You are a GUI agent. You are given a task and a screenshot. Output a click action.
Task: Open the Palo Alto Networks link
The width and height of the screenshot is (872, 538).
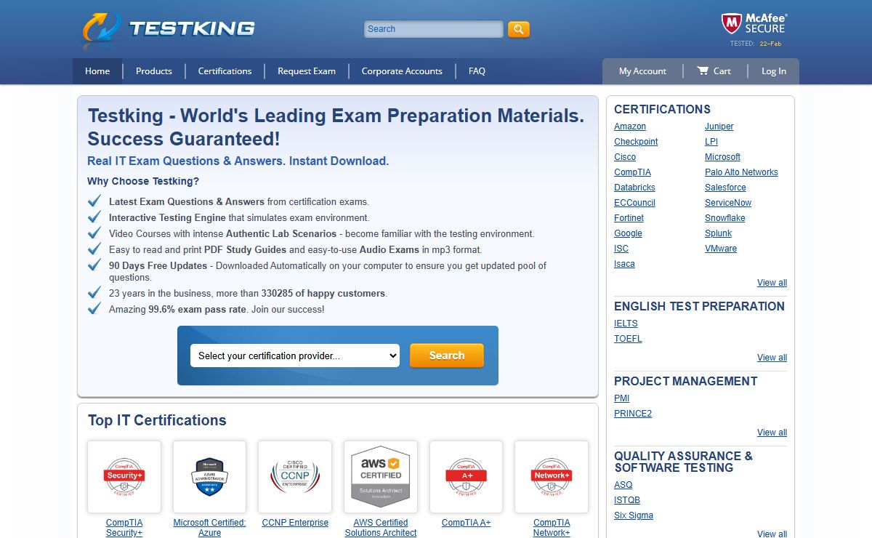tap(741, 172)
